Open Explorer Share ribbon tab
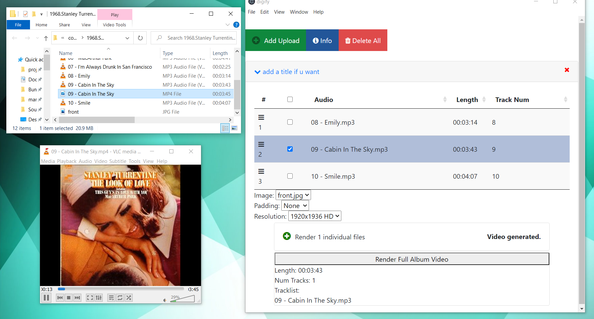594x319 pixels. coord(64,25)
